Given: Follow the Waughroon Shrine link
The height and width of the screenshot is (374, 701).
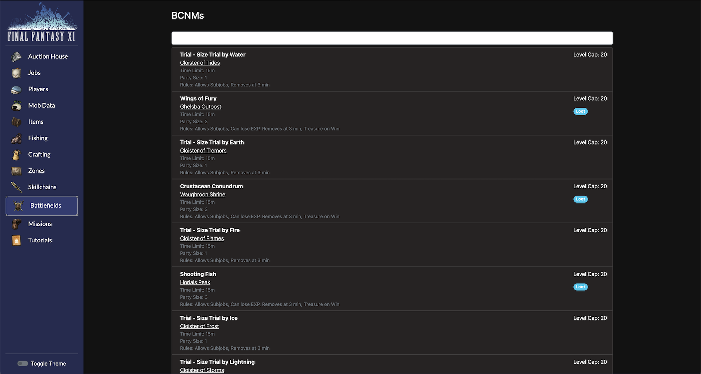Looking at the screenshot, I should pyautogui.click(x=202, y=194).
